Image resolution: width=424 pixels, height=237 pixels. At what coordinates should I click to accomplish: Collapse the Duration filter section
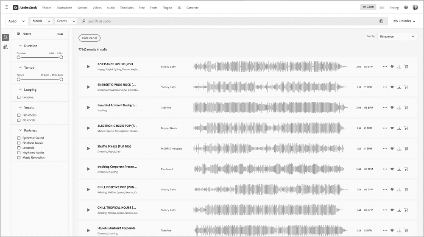tap(20, 46)
